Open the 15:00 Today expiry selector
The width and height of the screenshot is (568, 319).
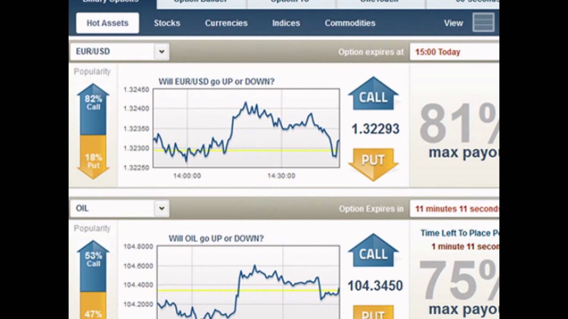point(454,52)
